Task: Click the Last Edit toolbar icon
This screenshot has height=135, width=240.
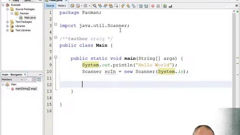Action: click(x=72, y=6)
